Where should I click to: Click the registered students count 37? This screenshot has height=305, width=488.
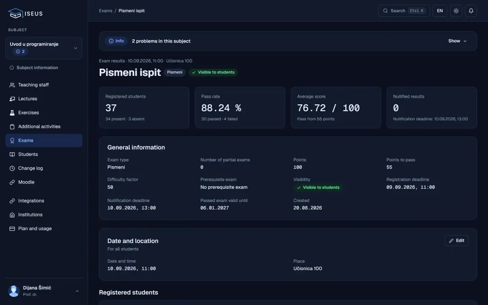111,108
